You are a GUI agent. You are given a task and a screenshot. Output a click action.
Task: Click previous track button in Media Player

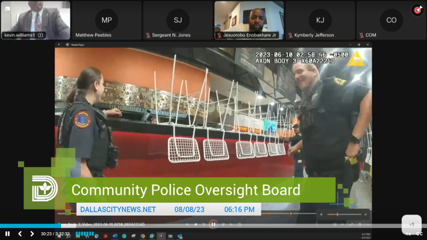pos(196,224)
